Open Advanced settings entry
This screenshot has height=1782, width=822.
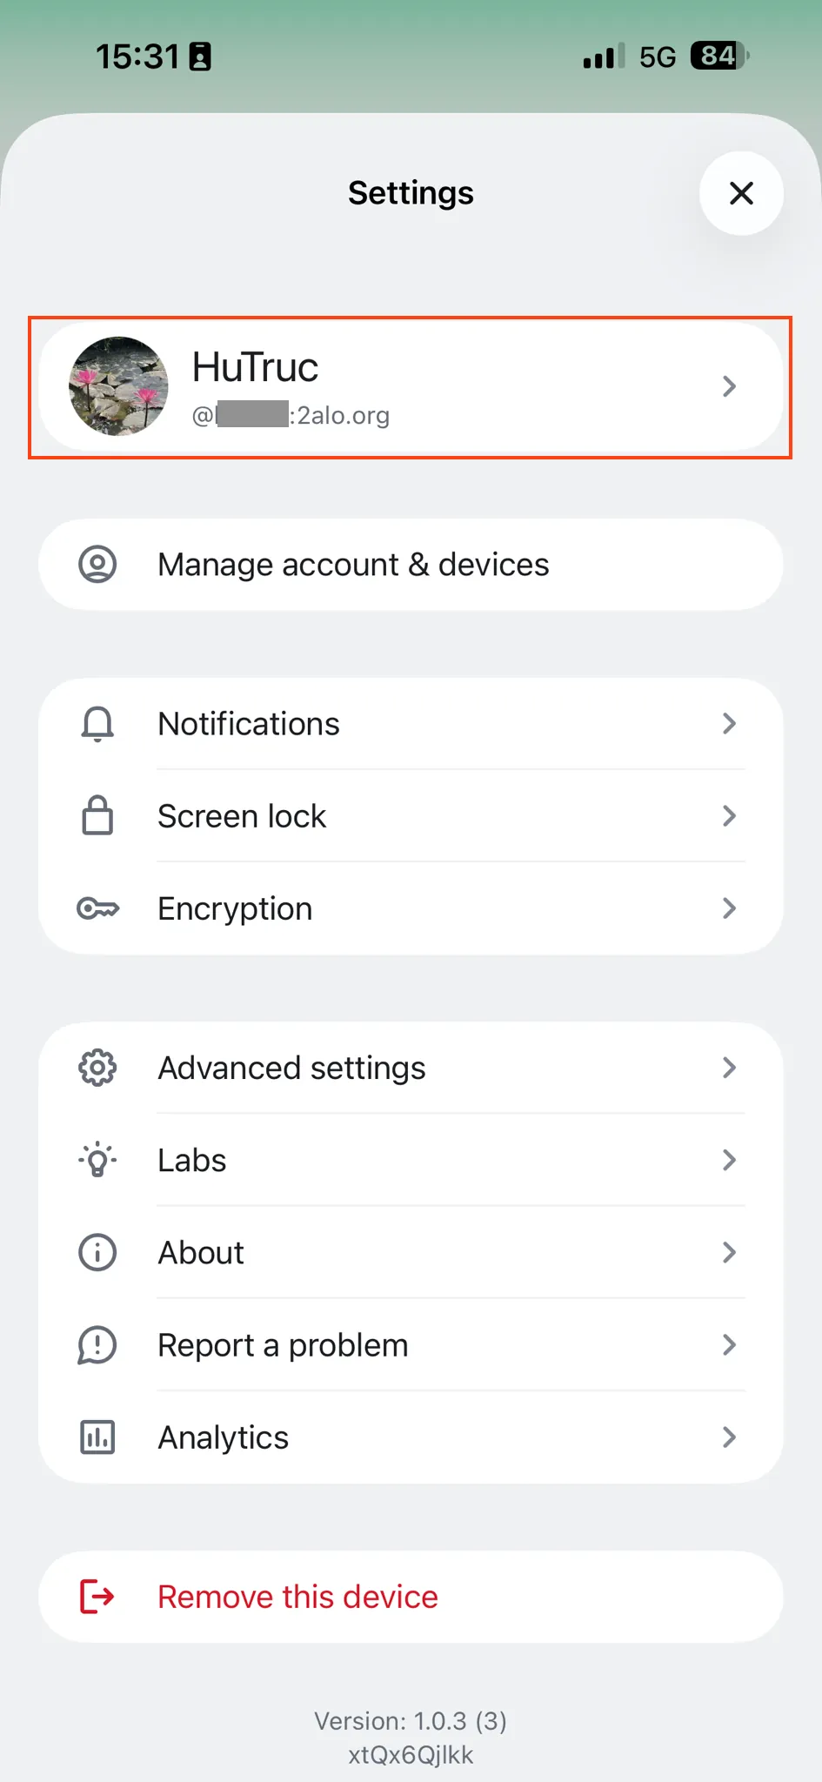coord(291,1068)
